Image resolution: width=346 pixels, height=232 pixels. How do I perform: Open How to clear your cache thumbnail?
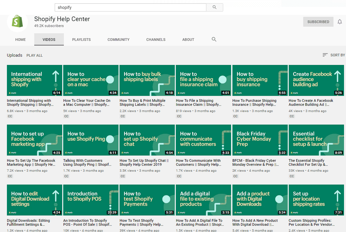(x=91, y=80)
